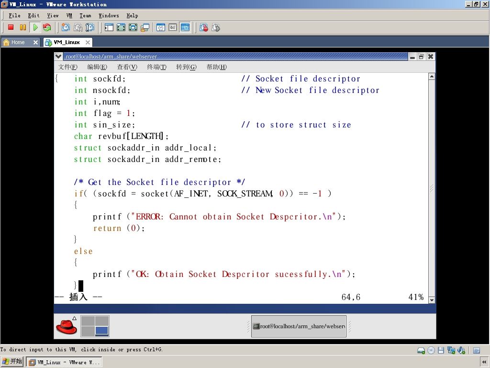Expand the hidden tray icons chevron

pyautogui.click(x=484, y=362)
